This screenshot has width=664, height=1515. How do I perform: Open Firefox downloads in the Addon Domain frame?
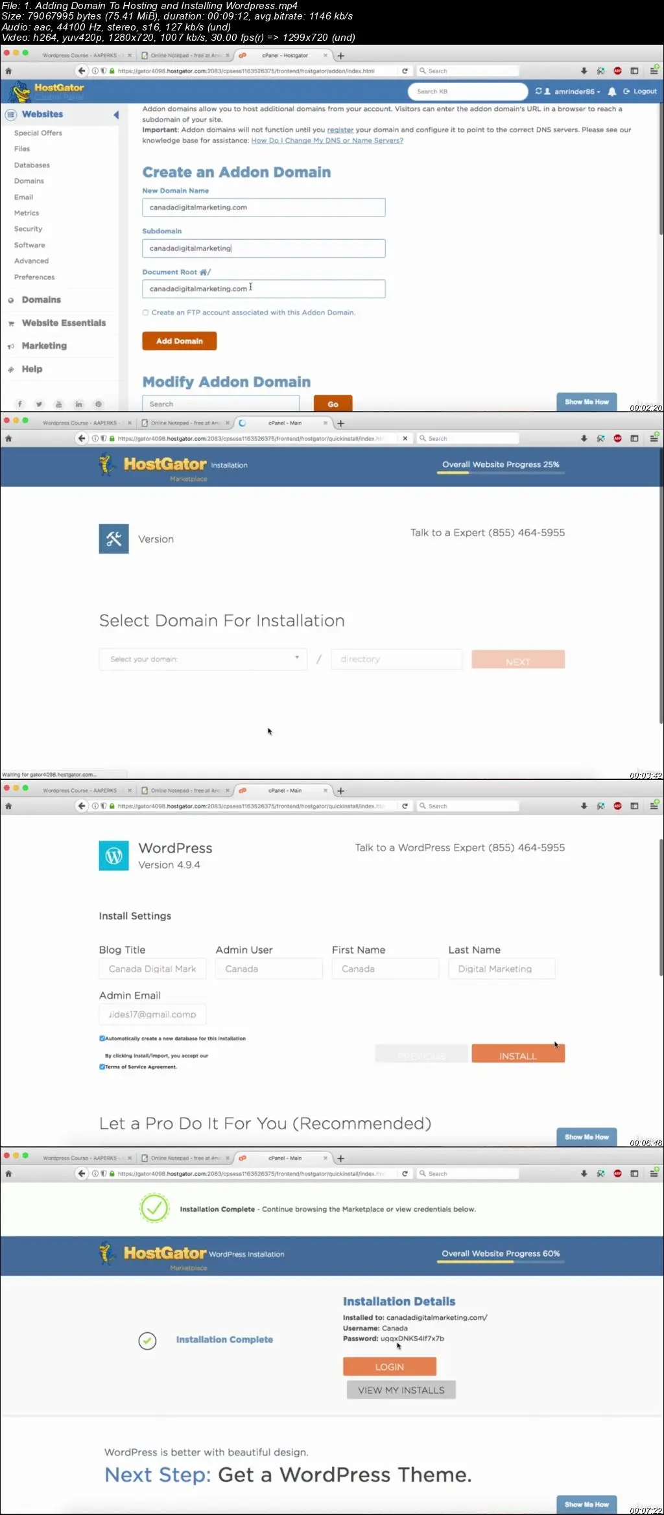click(x=584, y=71)
